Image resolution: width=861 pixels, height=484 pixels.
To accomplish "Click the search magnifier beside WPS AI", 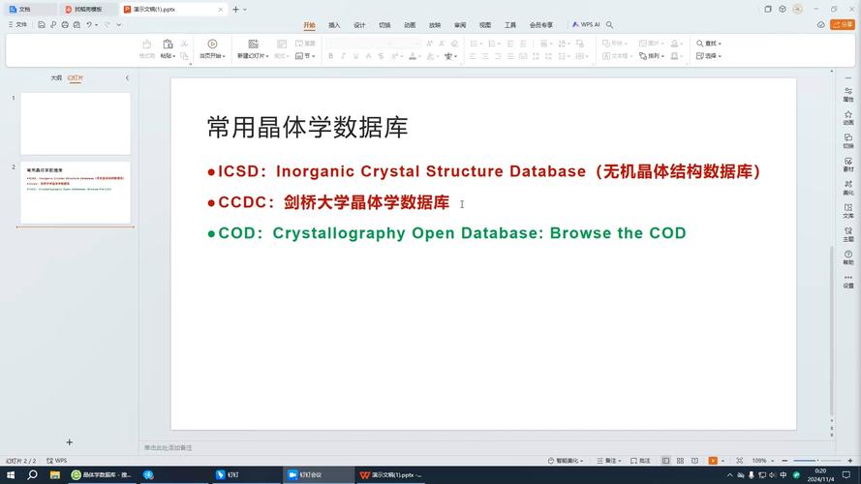I will pyautogui.click(x=609, y=25).
